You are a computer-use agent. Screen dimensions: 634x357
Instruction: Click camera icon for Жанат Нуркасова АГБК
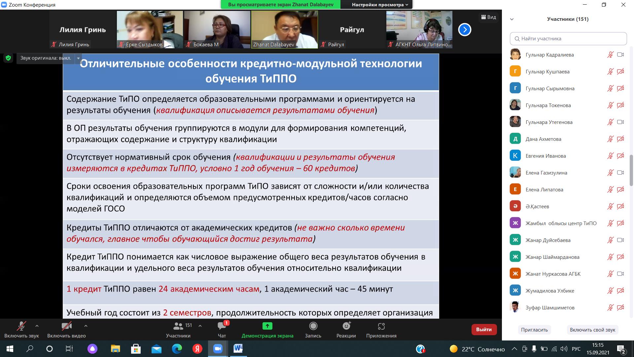620,274
